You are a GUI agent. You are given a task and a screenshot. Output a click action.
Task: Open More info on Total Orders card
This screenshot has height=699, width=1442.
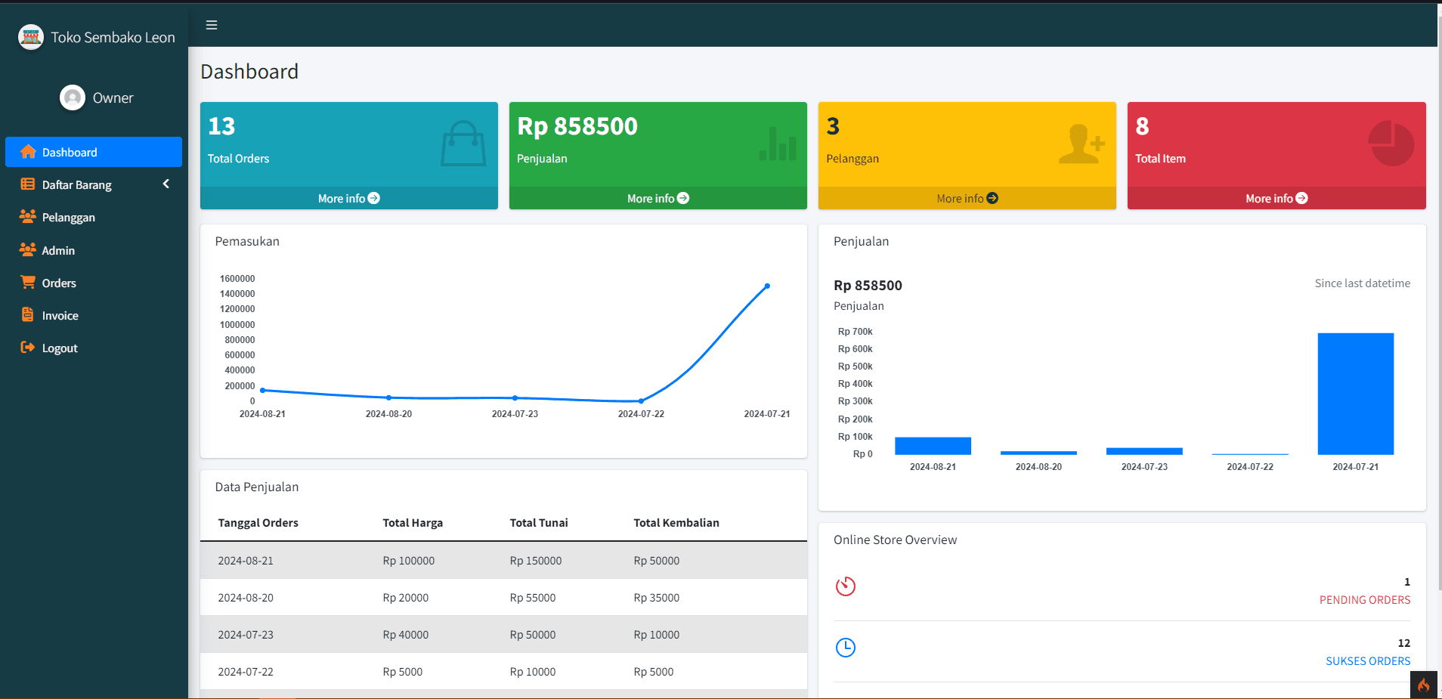click(348, 198)
